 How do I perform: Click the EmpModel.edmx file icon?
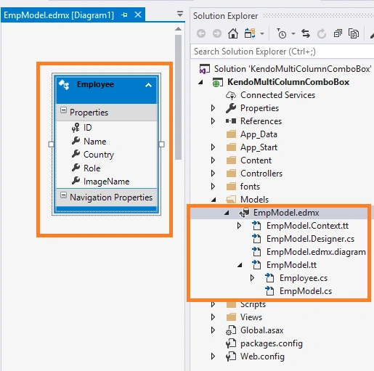pyautogui.click(x=244, y=213)
